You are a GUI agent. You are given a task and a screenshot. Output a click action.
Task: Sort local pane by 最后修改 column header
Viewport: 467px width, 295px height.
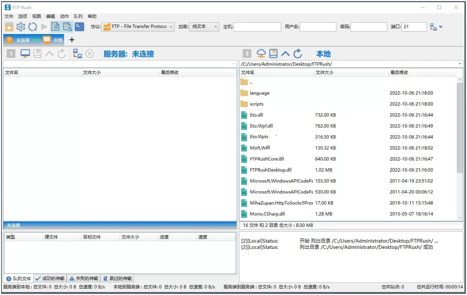[416, 73]
